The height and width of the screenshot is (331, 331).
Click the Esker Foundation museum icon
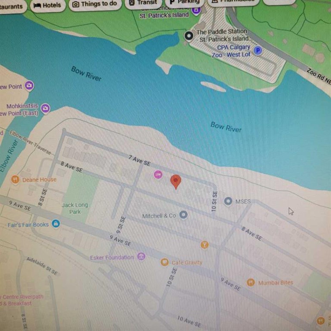tap(141, 257)
